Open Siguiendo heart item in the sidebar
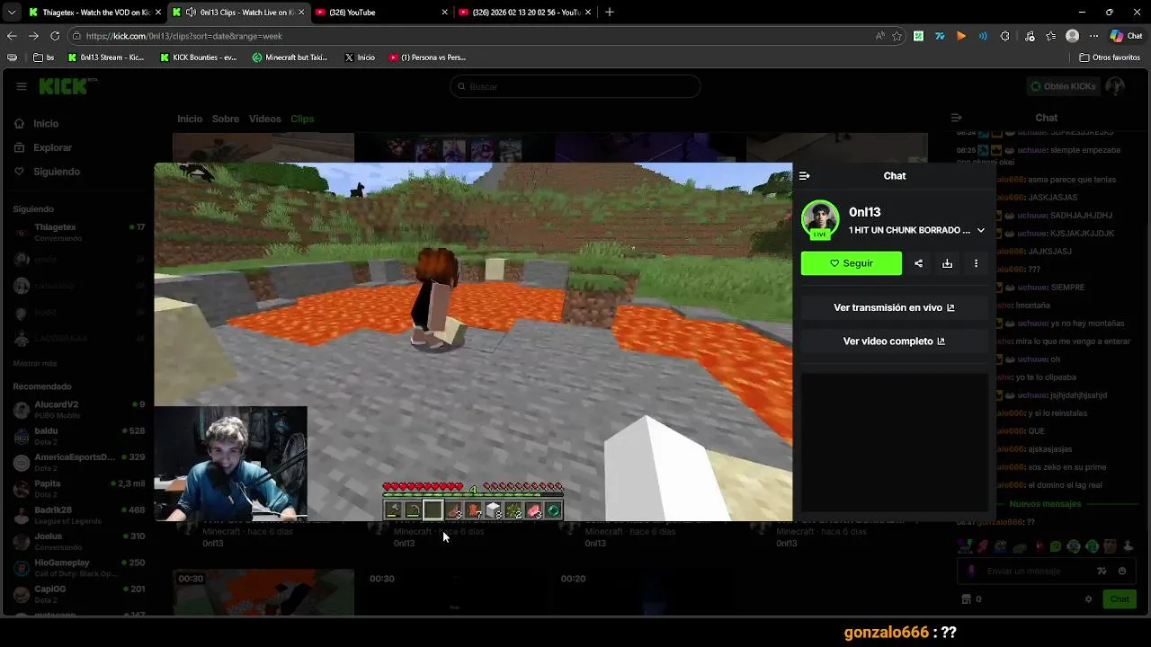This screenshot has height=647, width=1151. (57, 172)
